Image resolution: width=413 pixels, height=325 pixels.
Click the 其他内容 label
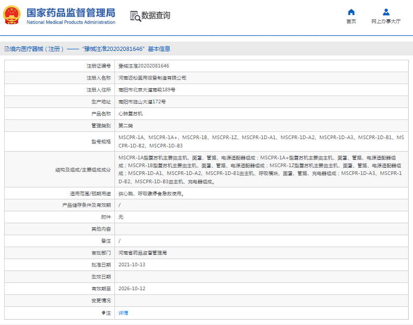click(x=101, y=229)
